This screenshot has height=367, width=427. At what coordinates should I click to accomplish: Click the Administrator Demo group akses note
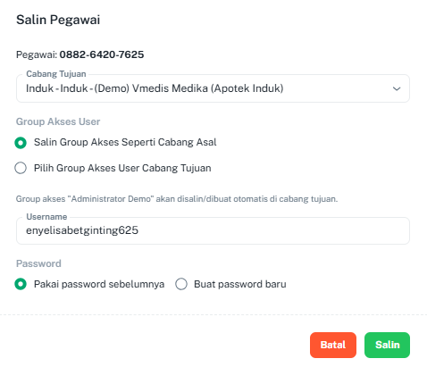[x=177, y=199]
